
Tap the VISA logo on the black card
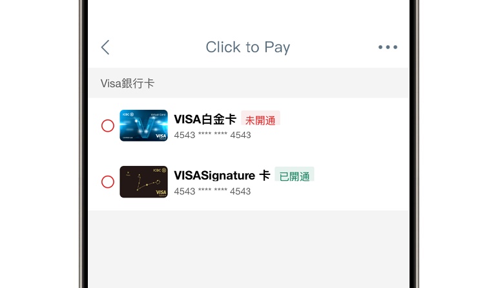coord(161,192)
